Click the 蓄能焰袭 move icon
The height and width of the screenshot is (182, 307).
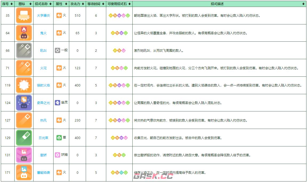[x=24, y=172]
